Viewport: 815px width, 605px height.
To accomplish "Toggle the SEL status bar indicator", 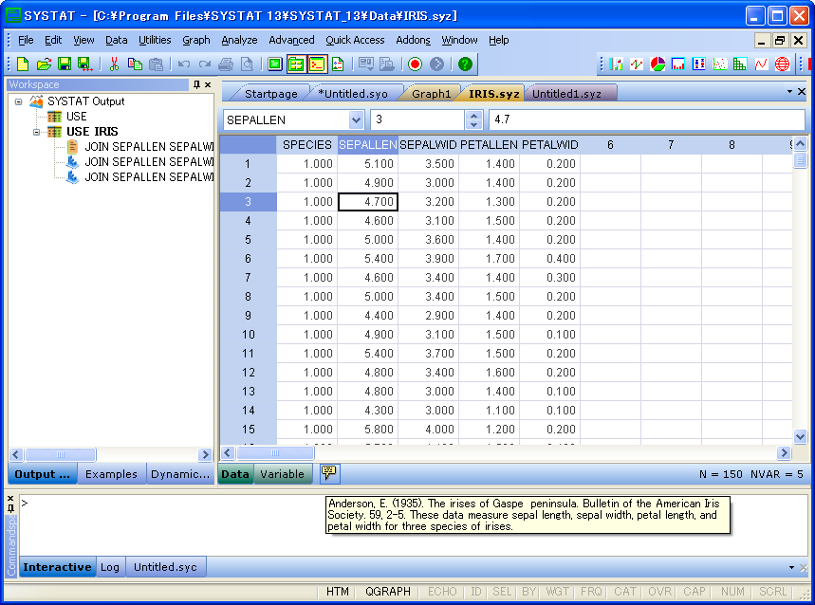I will [x=502, y=592].
